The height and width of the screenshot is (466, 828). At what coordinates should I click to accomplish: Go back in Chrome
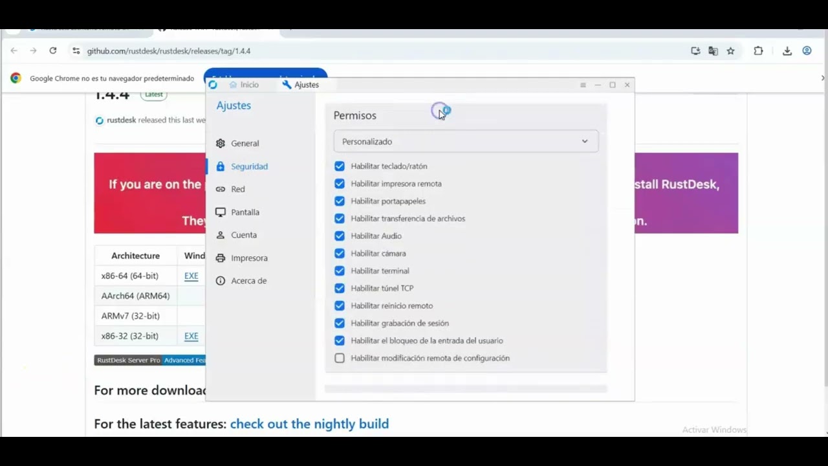coord(14,50)
